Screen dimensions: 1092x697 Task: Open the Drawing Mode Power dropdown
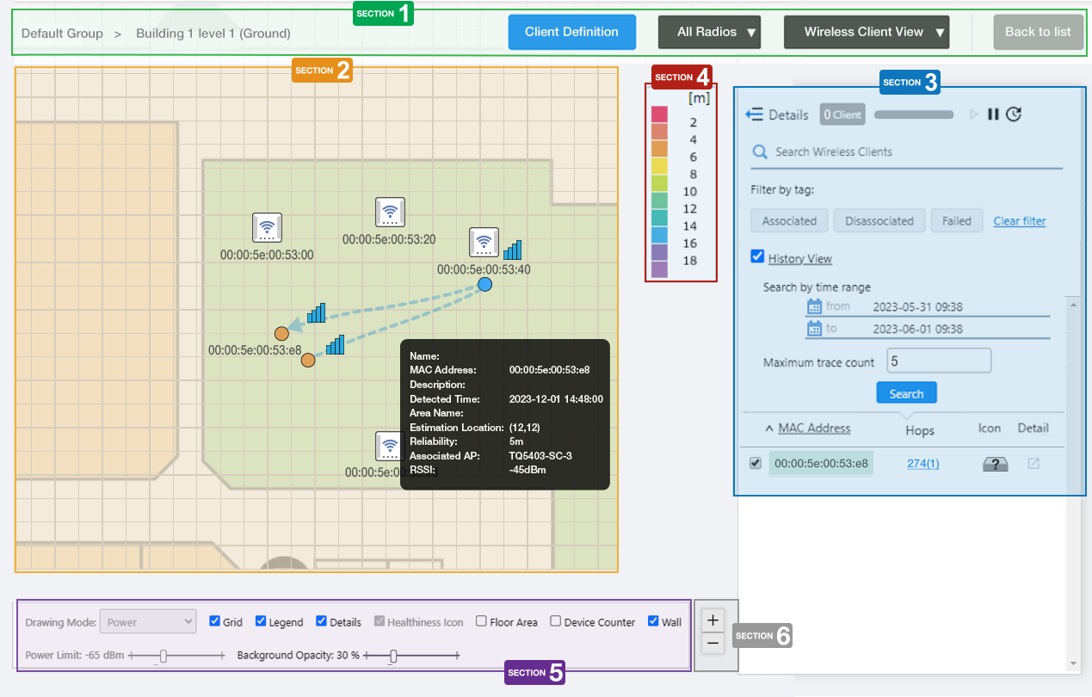click(x=148, y=621)
